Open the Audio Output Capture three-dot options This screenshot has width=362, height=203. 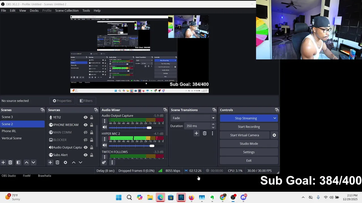(x=104, y=121)
